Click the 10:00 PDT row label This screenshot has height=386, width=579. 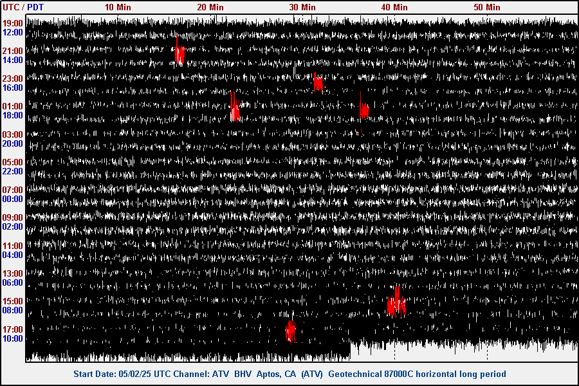(13, 339)
